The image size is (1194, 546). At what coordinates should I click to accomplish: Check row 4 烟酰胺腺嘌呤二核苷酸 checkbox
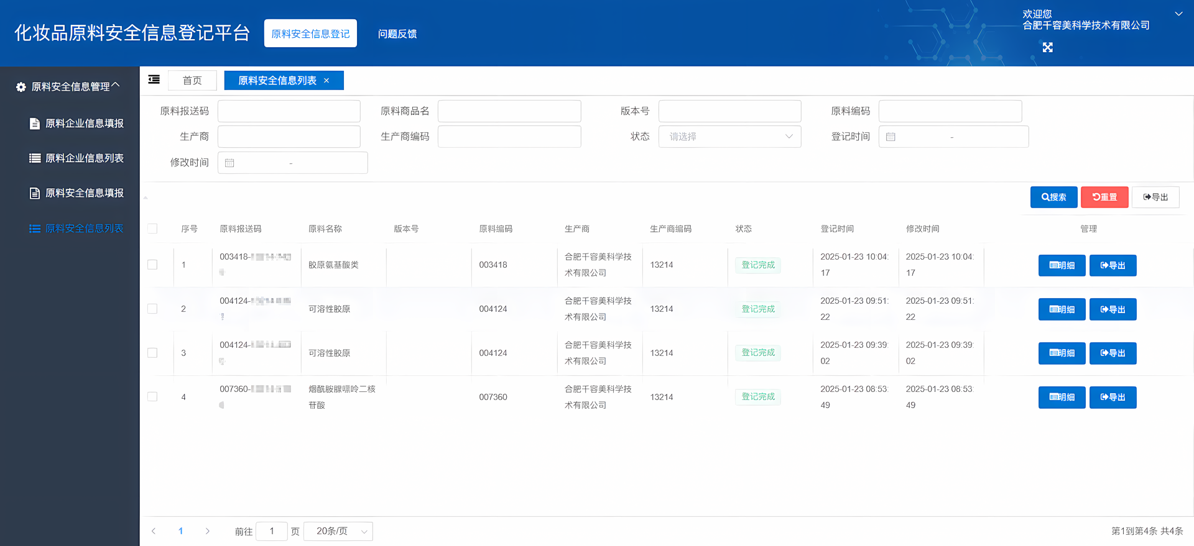(x=152, y=397)
